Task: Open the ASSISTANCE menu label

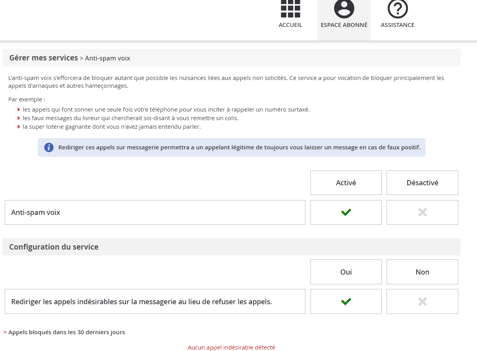Action: click(x=397, y=25)
